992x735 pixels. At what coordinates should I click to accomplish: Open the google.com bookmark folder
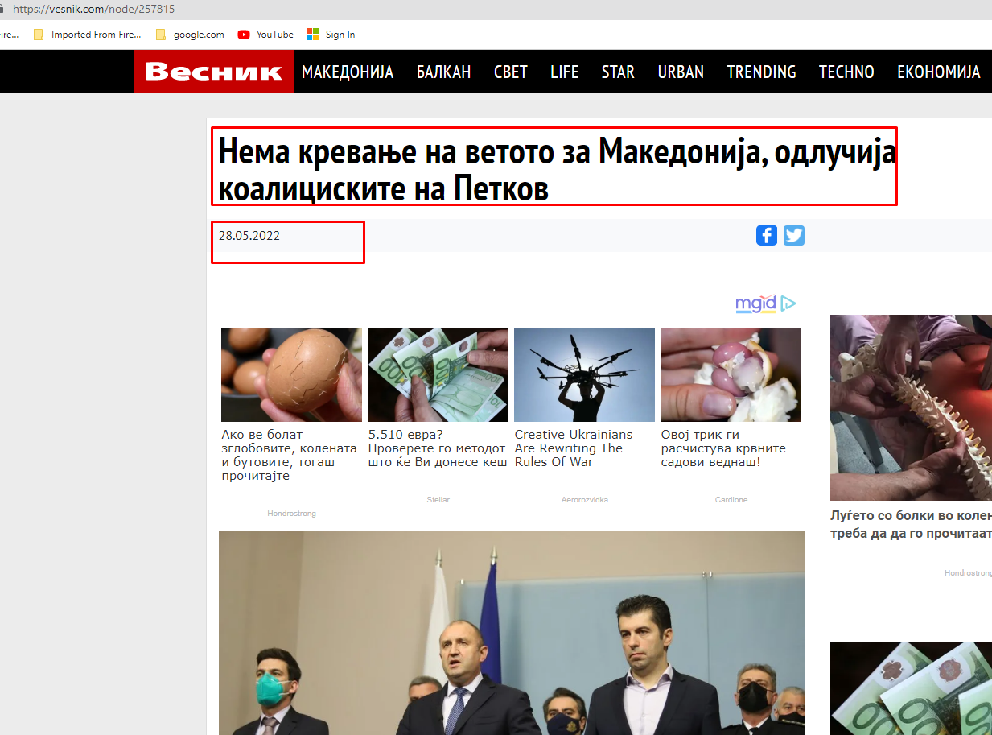190,35
